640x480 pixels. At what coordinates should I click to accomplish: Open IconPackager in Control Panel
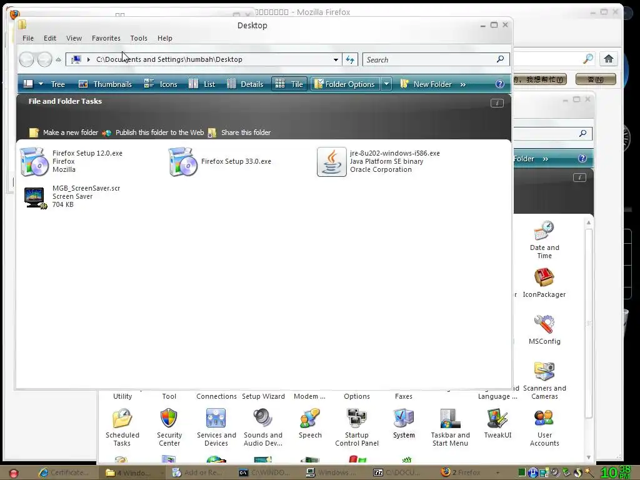pos(544,283)
